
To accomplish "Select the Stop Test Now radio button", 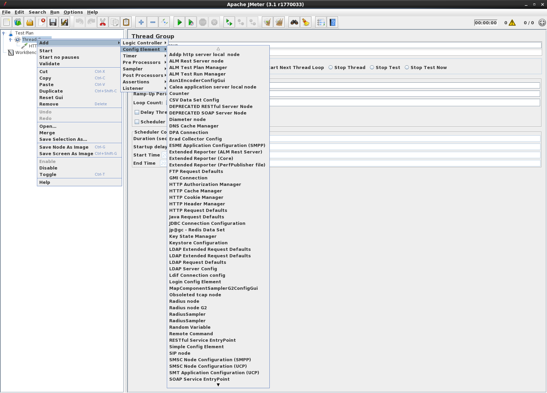I will click(407, 67).
